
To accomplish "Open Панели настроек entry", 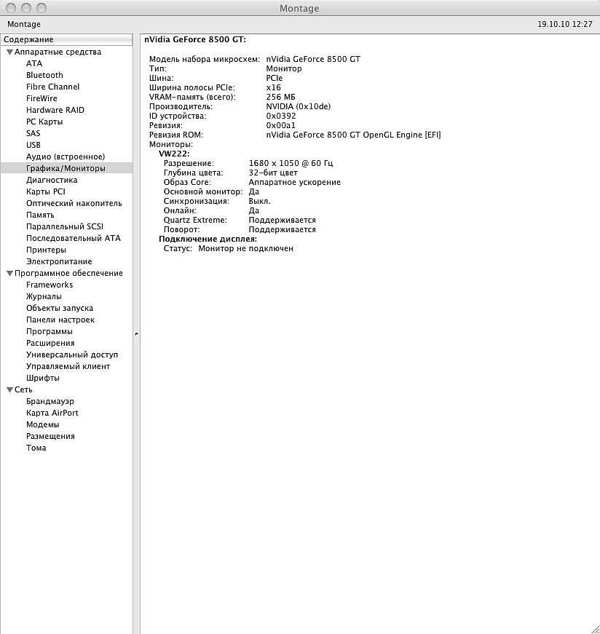I will [60, 320].
